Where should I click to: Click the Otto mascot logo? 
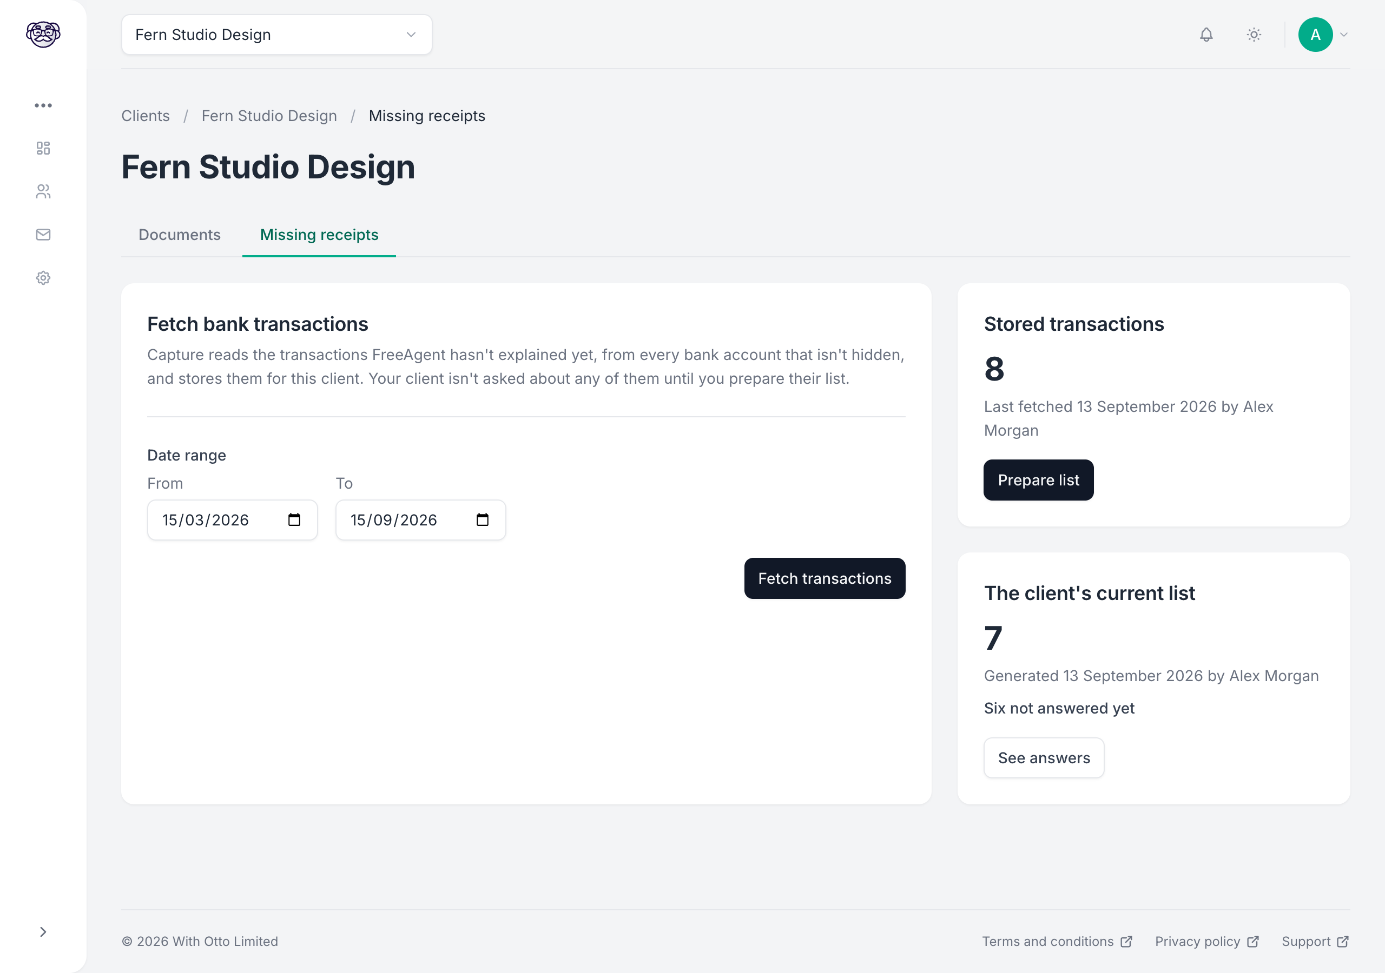coord(43,35)
